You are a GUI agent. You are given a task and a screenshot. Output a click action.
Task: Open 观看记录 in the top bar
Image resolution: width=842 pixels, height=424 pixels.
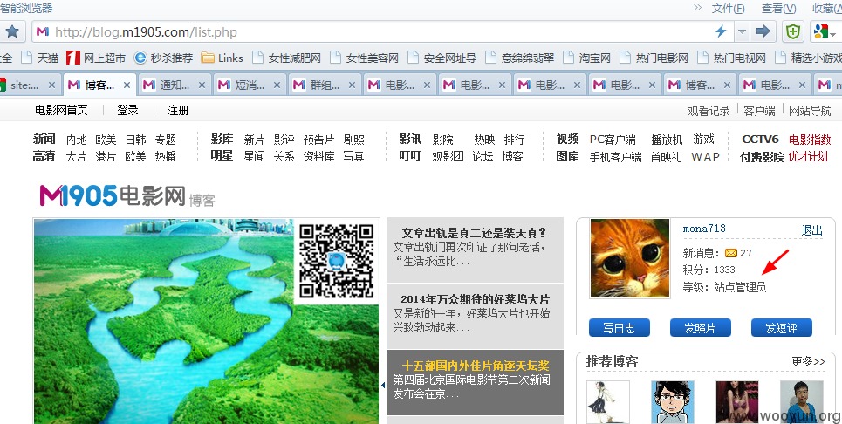(709, 111)
